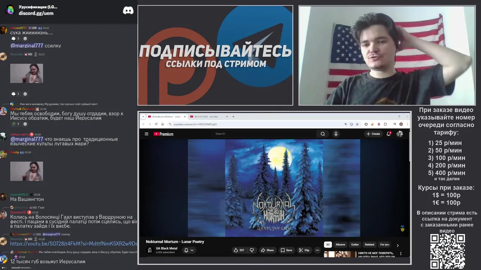
Task: Create a Clip from the video
Action: [304, 250]
